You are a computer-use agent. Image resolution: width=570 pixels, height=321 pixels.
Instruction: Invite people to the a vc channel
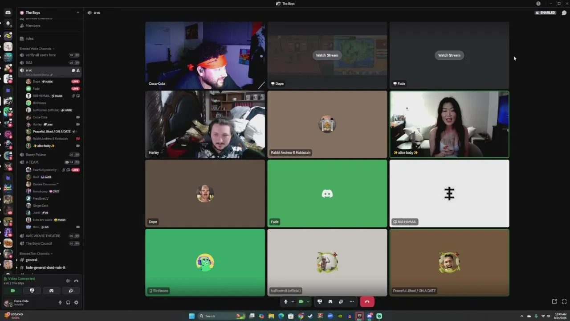point(78,70)
